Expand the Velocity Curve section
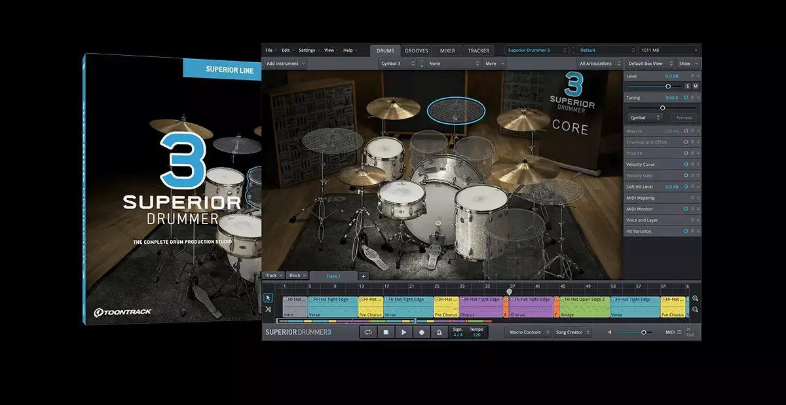The height and width of the screenshot is (405, 786). (x=698, y=164)
